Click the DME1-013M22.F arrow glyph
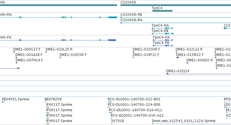The image size is (231, 125). [x=177, y=57]
